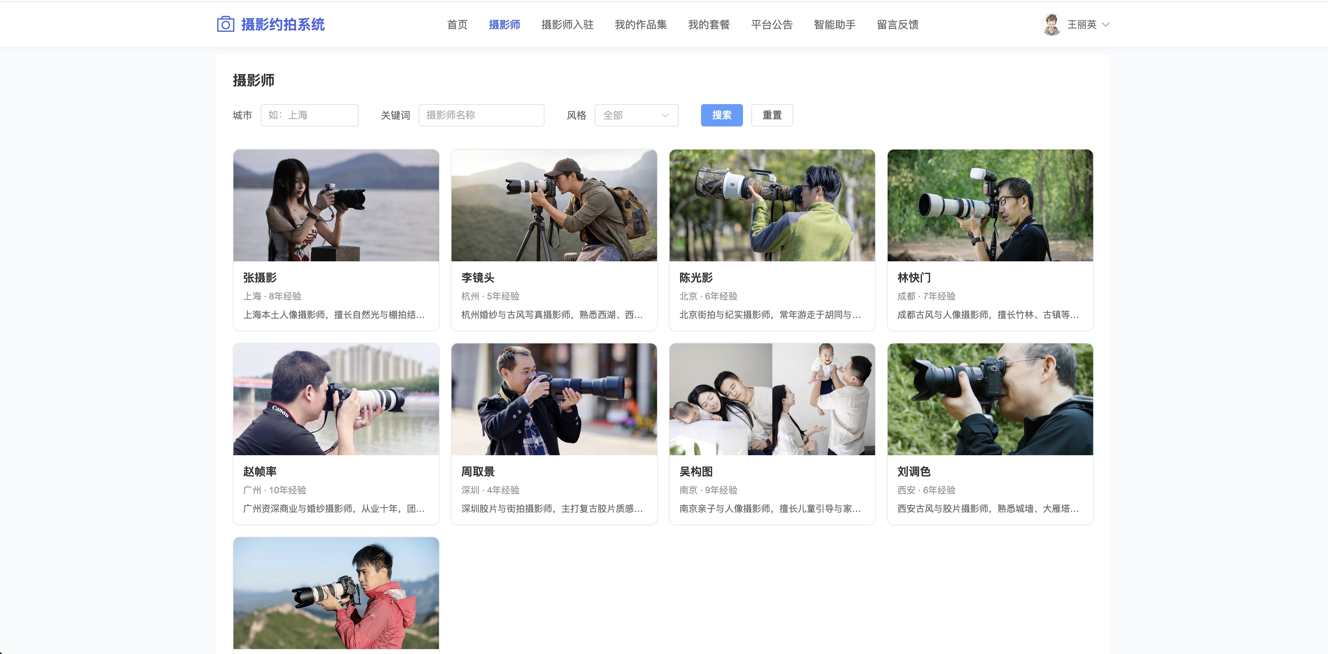Open 周取景's profile photo
Viewport: 1328px width, 654px height.
(x=554, y=399)
